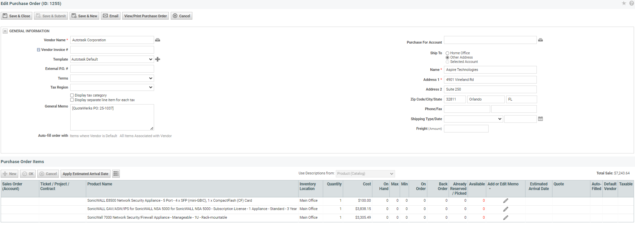The width and height of the screenshot is (635, 234).
Task: Click the help question mark icon
Action: (x=631, y=3)
